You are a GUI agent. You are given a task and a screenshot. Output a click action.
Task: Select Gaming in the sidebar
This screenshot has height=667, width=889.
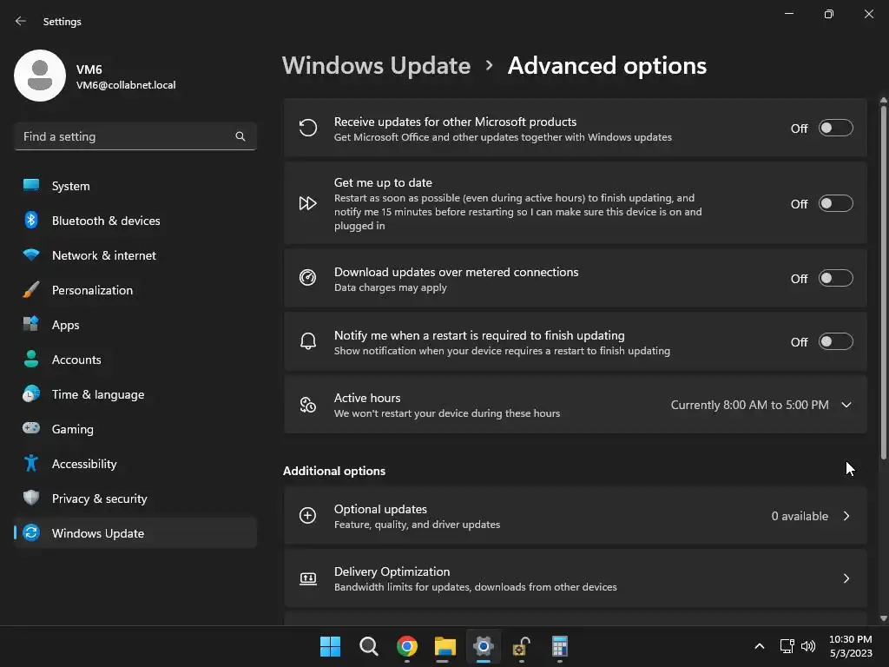pos(135,429)
